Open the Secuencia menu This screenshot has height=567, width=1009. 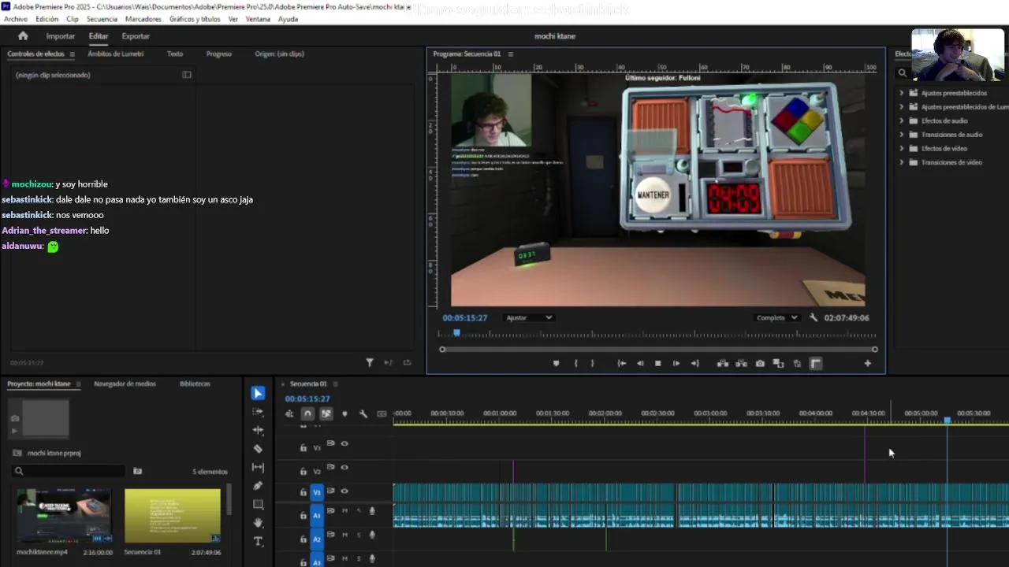click(x=102, y=19)
